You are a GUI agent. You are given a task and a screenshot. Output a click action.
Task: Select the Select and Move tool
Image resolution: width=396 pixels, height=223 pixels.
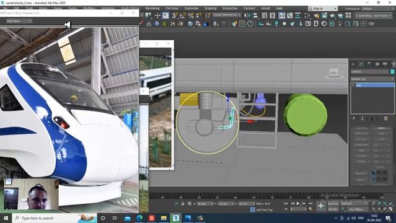[x=157, y=15]
